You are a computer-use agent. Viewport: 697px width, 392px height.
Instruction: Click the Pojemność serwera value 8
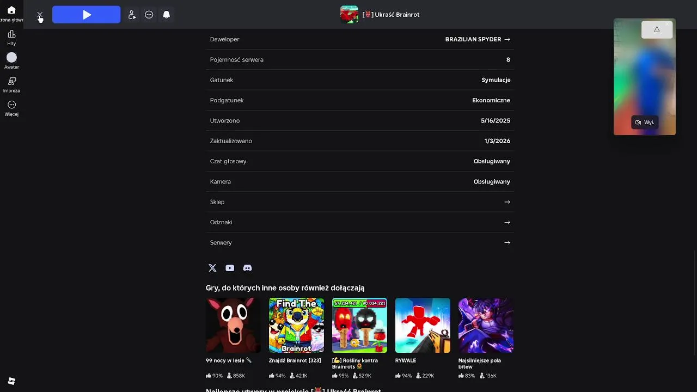tap(508, 60)
